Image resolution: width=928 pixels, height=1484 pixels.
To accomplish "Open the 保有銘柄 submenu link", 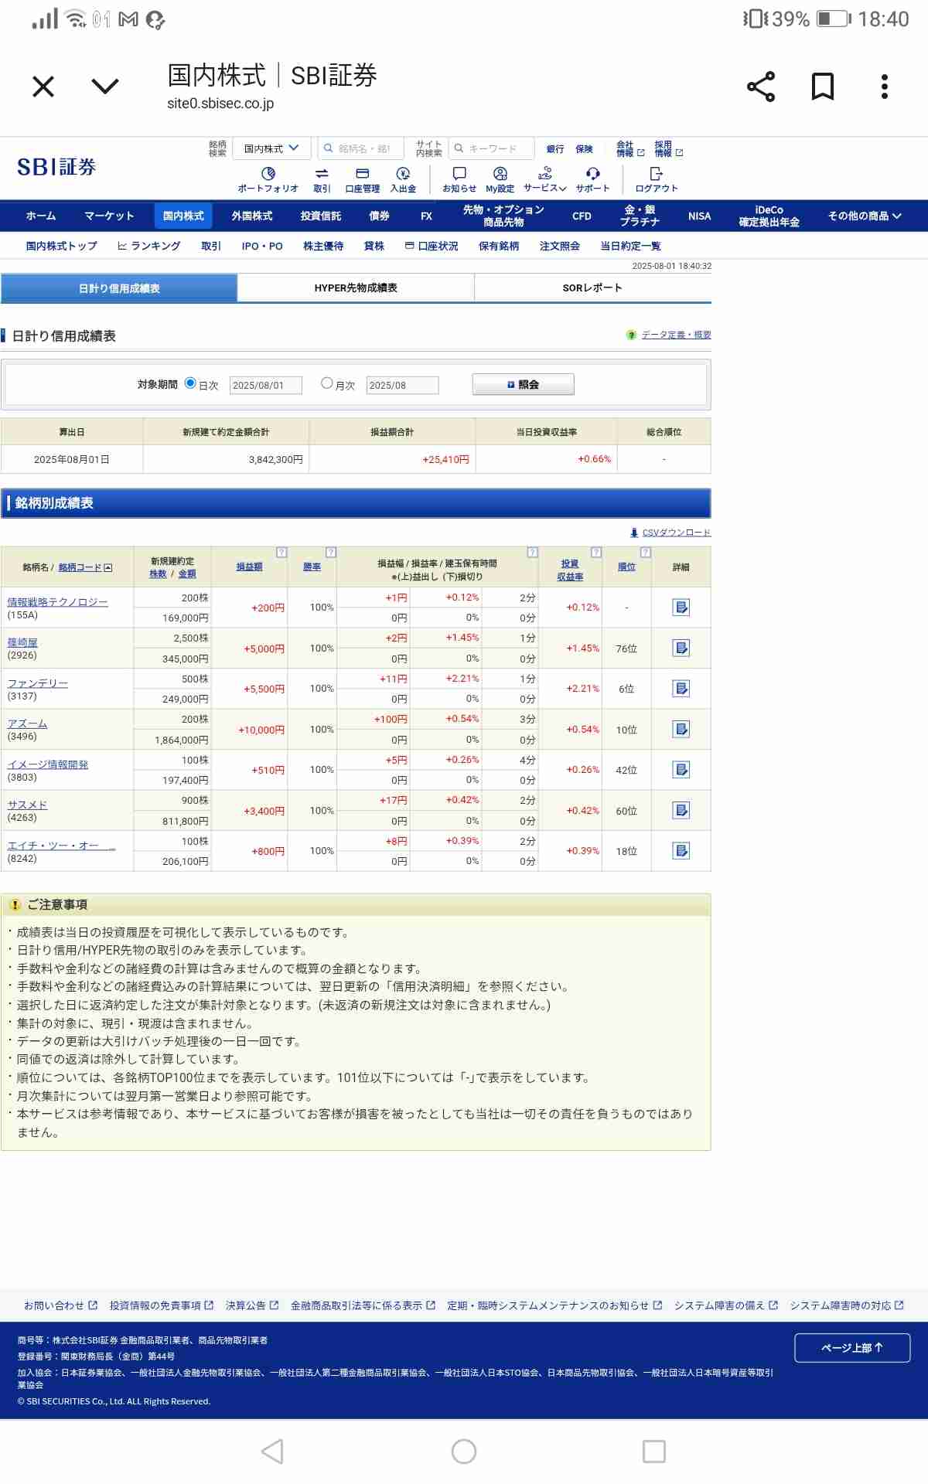I will [499, 246].
